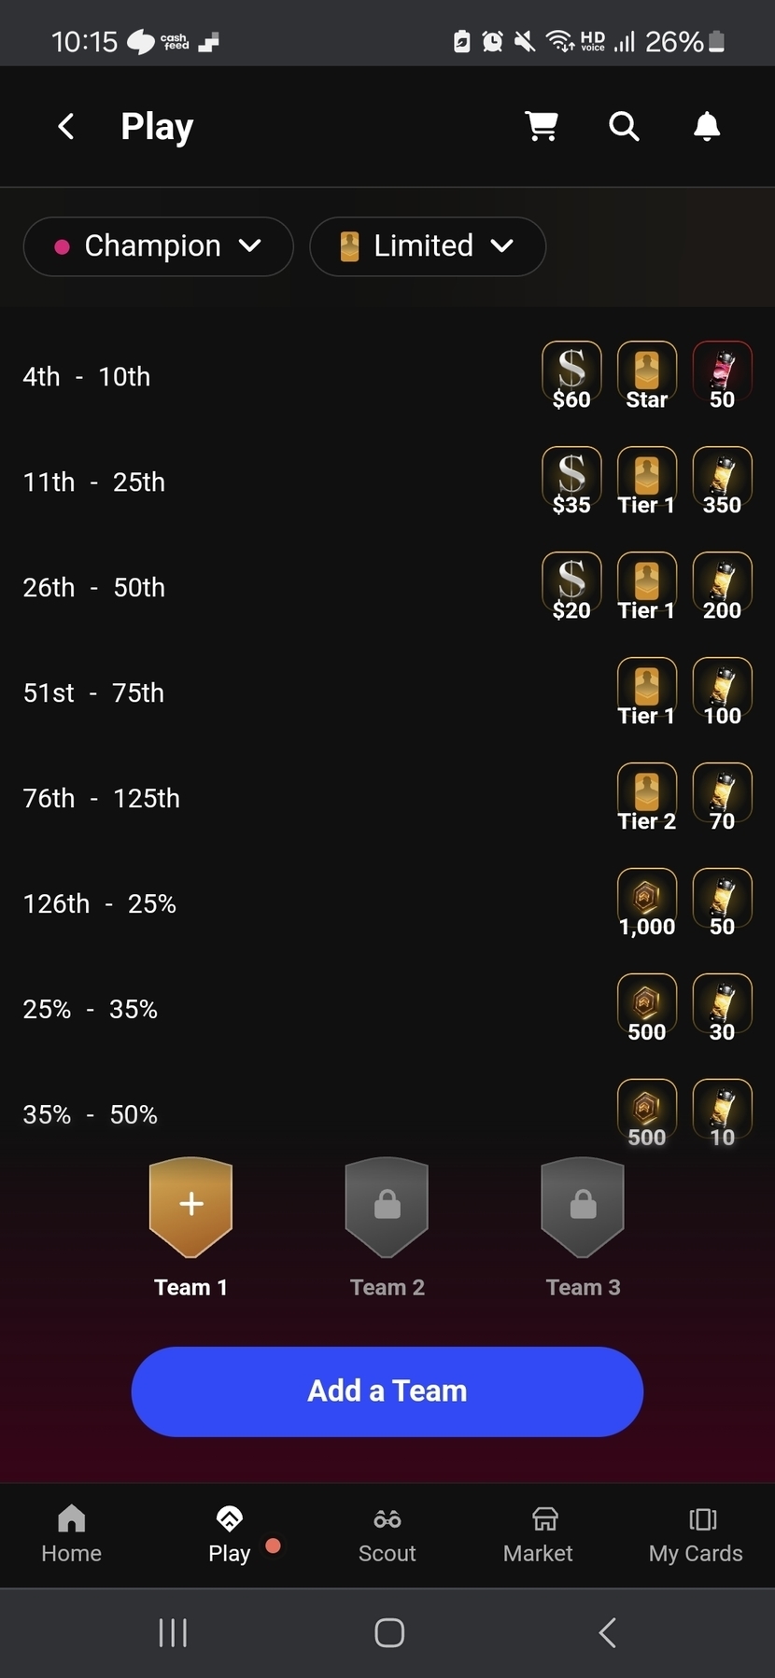Tap the $60 cash reward icon
This screenshot has width=775, height=1678.
pos(571,375)
